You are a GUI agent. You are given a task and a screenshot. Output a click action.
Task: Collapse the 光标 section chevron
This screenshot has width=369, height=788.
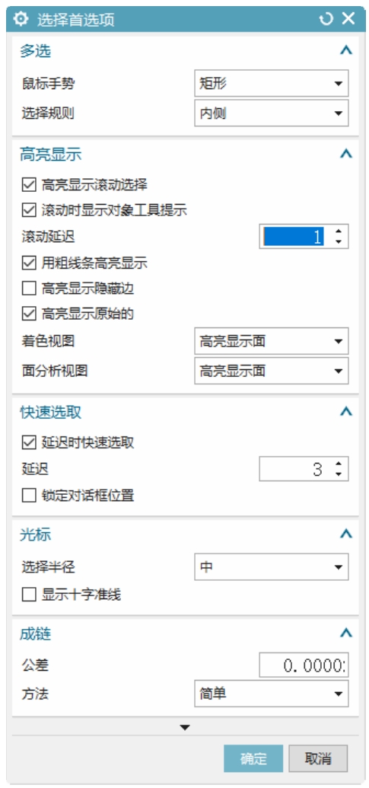click(346, 534)
